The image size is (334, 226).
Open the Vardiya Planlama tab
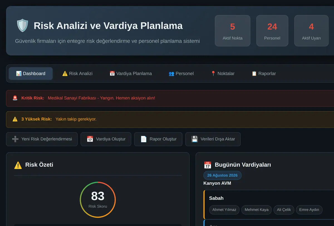(131, 74)
